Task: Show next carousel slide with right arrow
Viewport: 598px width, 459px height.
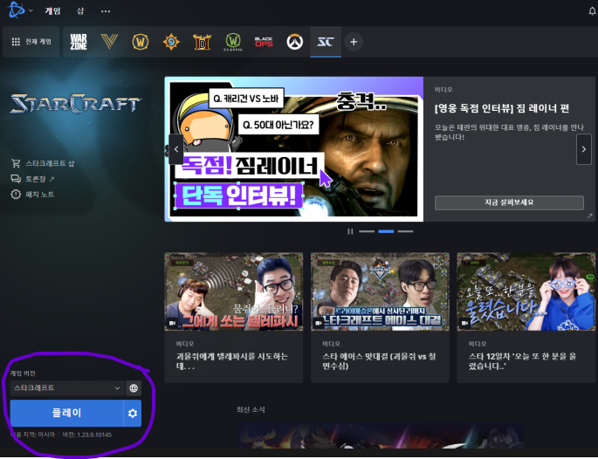Action: tap(583, 149)
